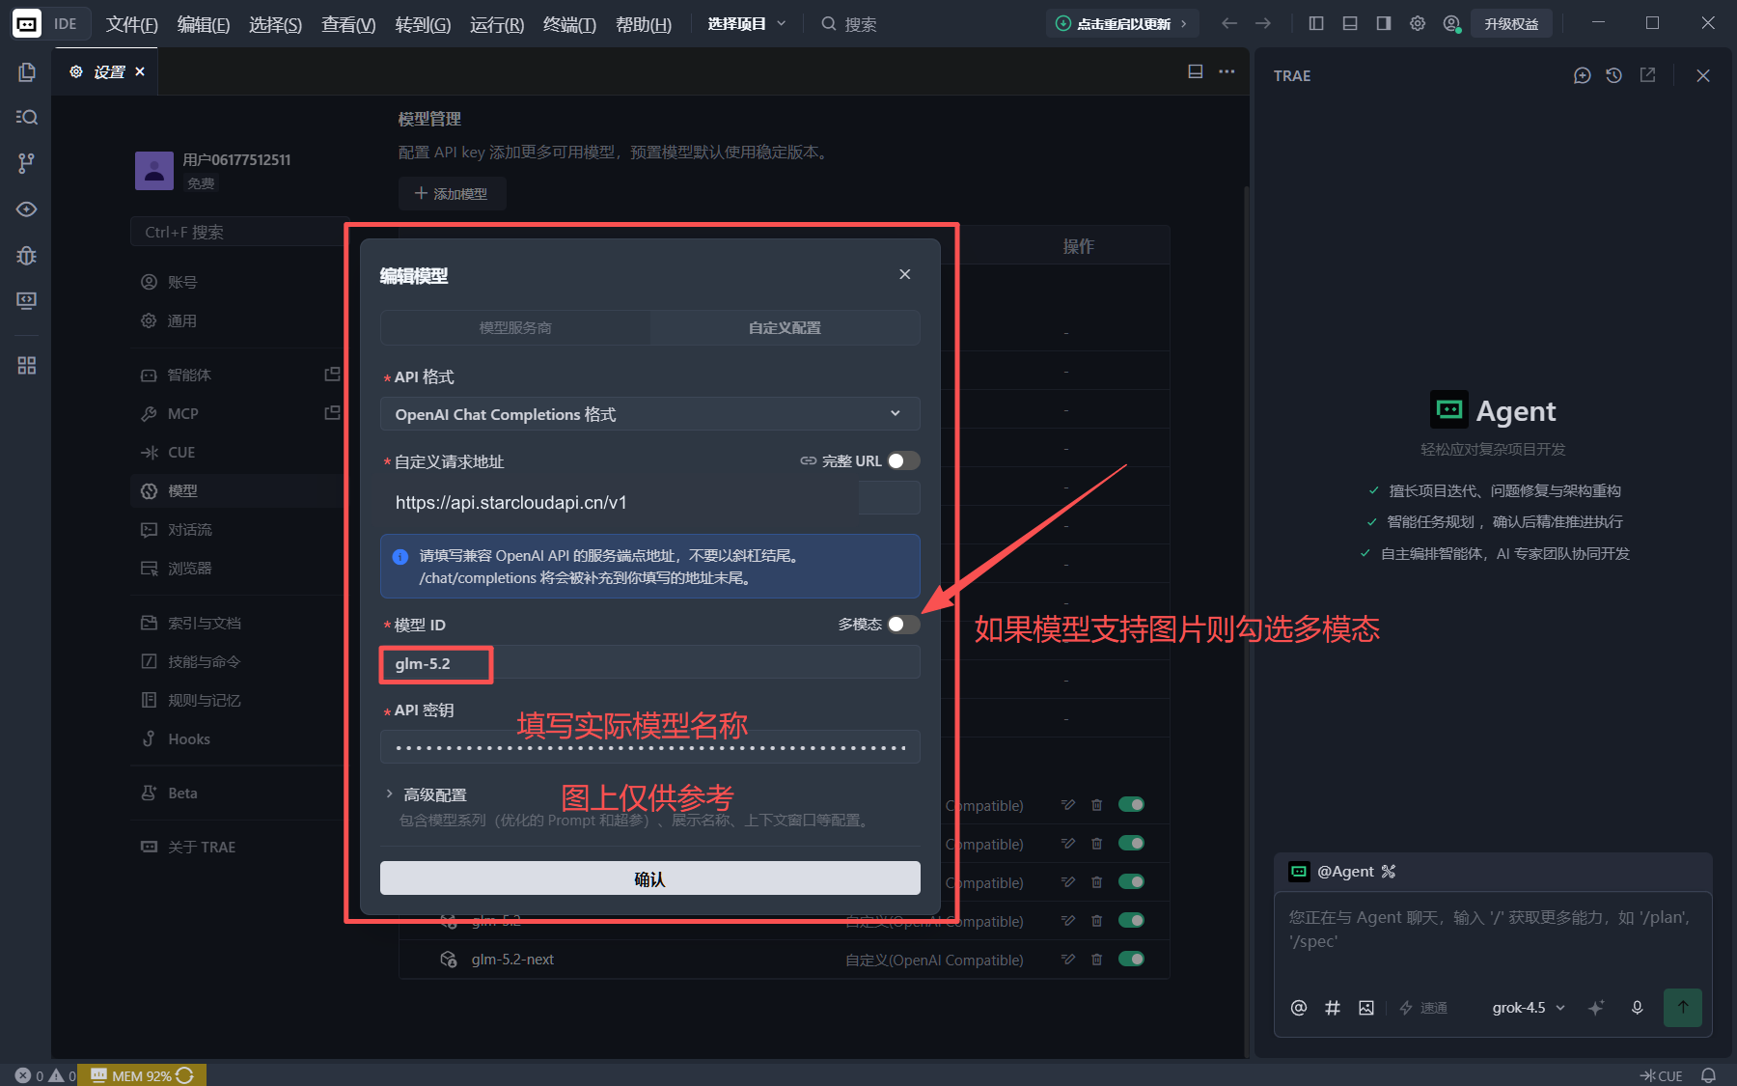Open the Source Control branch icon
Image resolution: width=1737 pixels, height=1086 pixels.
26,163
